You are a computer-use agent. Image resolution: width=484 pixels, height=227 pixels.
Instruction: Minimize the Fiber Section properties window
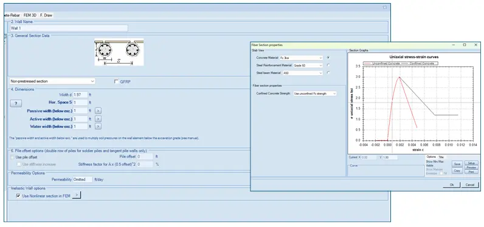pos(454,45)
